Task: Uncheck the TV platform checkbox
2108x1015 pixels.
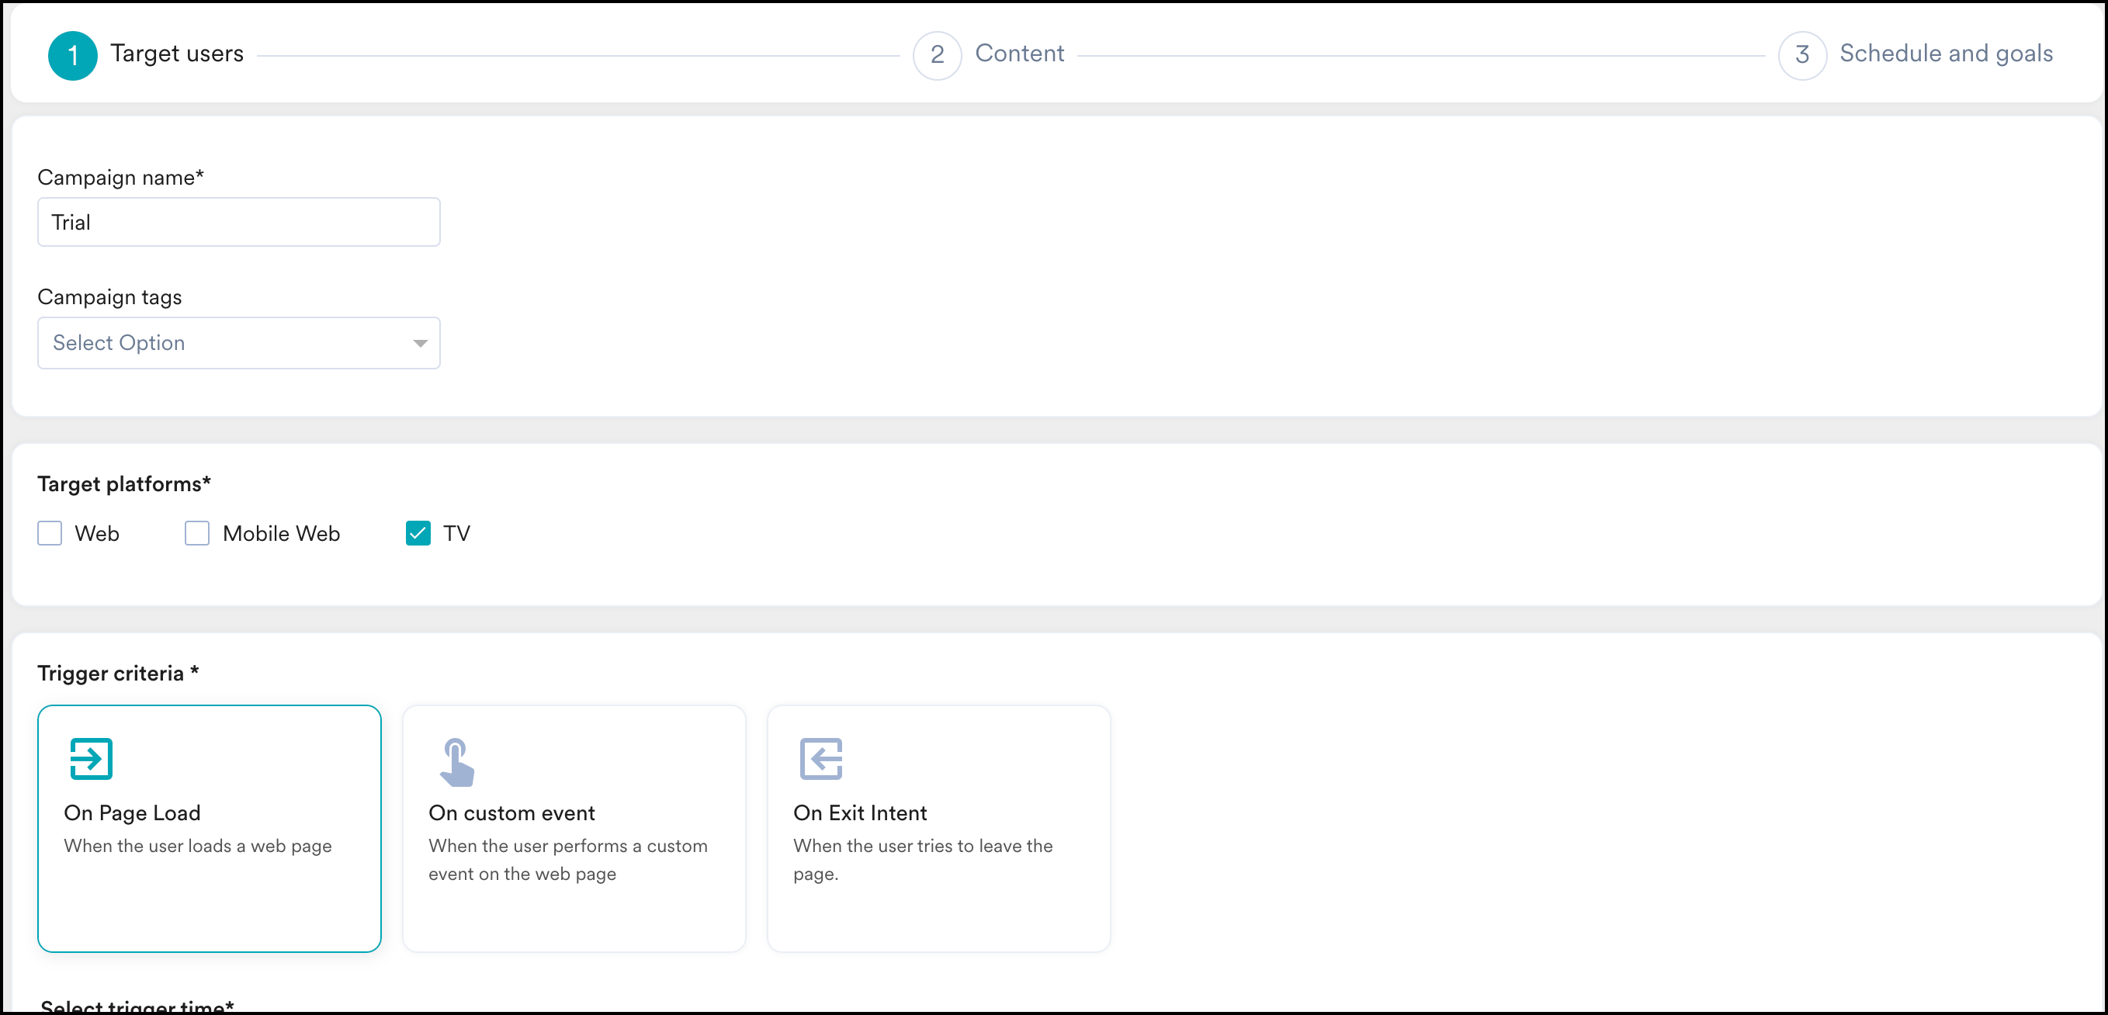Action: pos(418,533)
